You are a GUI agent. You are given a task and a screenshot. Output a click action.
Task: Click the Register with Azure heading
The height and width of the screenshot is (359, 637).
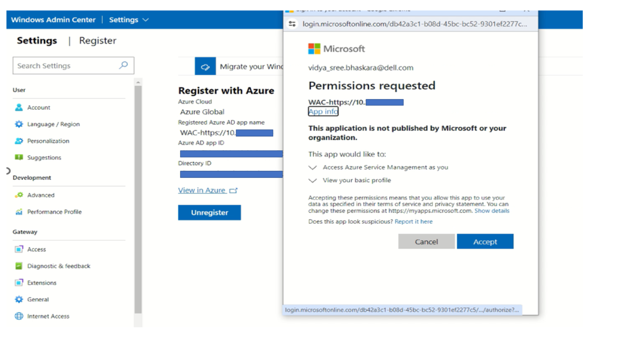pos(226,90)
